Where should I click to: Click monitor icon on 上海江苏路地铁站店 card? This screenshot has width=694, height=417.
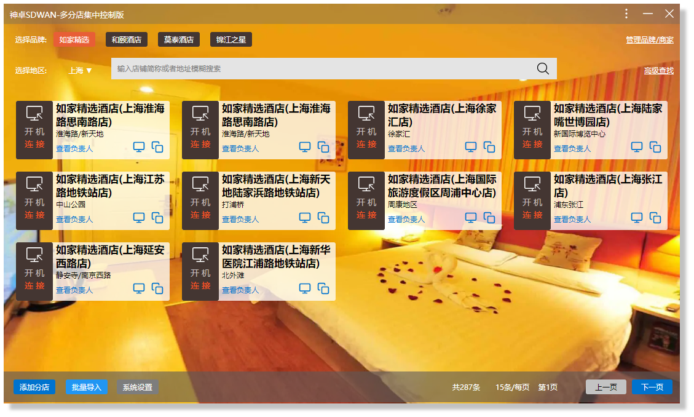[x=139, y=218]
